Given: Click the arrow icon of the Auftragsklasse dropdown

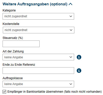Looking at the screenshot, I should coord(71,84).
